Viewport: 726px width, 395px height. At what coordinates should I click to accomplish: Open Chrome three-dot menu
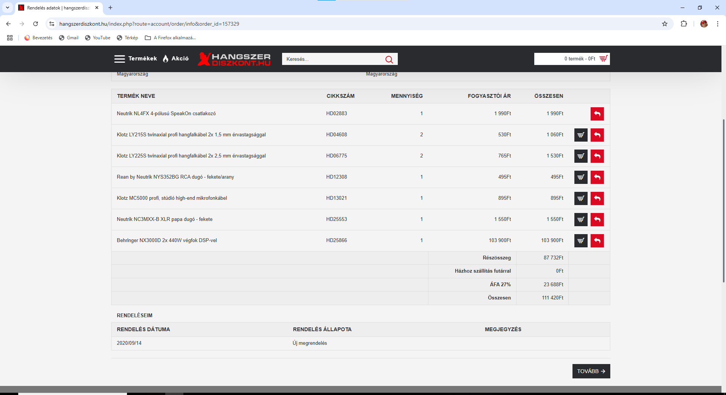click(717, 24)
